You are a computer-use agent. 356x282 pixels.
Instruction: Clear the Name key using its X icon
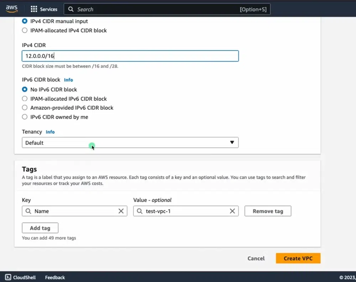pyautogui.click(x=121, y=211)
